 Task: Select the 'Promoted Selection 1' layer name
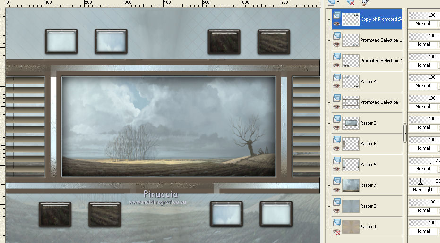point(381,40)
